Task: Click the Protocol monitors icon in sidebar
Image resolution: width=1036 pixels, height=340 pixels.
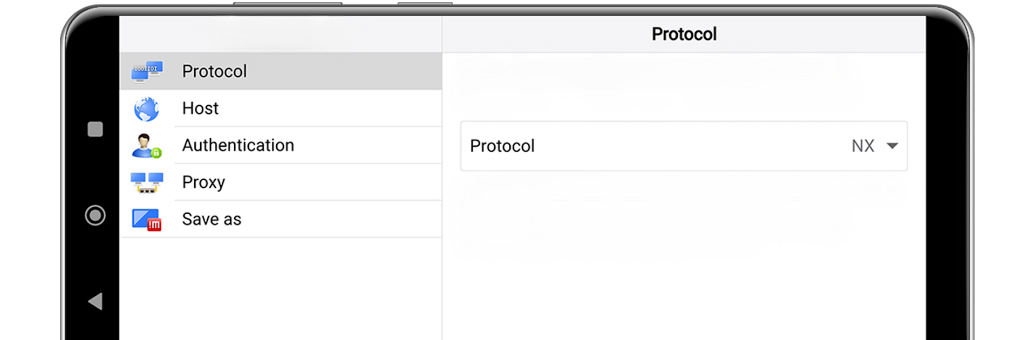Action: coord(147,71)
